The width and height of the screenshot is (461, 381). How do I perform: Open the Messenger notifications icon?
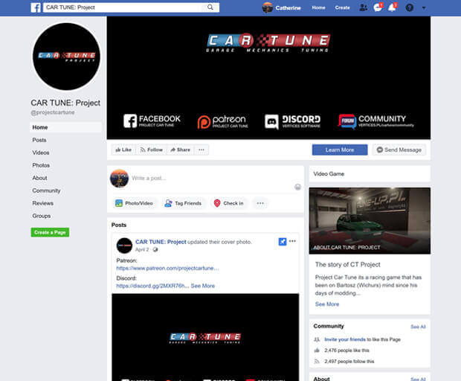coord(378,7)
